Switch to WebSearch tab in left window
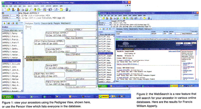Image resolution: width=201 pixels, height=109 pixels. click(x=66, y=23)
